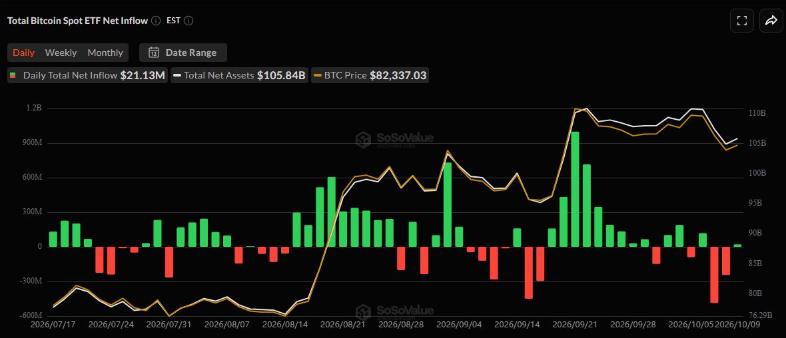Toggle the Total Net Assets line
Screen dimensions: 786x338
[x=240, y=76]
